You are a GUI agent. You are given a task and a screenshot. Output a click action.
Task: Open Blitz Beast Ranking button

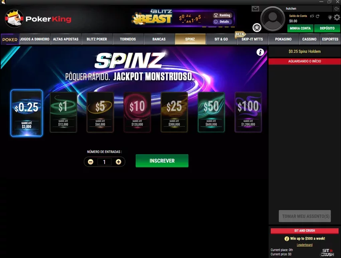pos(222,15)
